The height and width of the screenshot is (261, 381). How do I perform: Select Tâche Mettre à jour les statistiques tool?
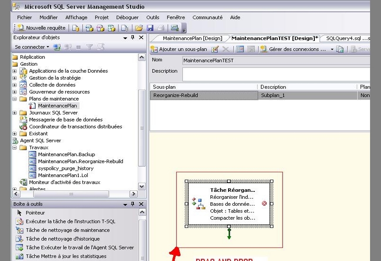[66, 256]
